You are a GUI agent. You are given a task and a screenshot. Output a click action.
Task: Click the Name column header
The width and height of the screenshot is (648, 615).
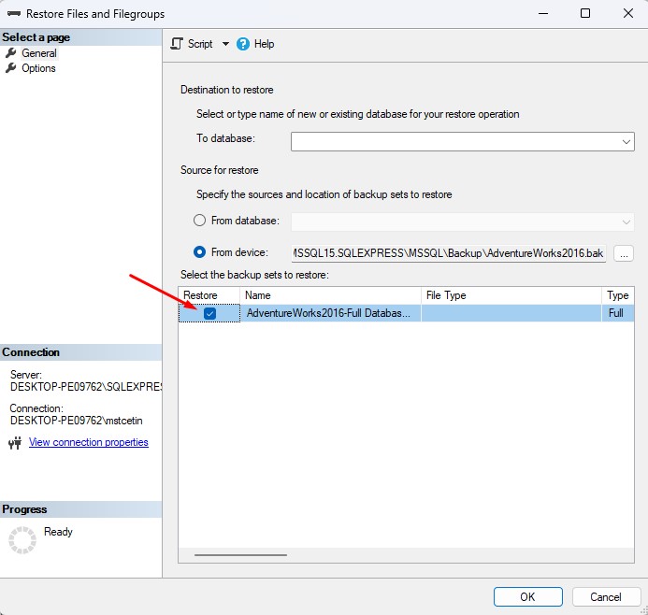(330, 295)
